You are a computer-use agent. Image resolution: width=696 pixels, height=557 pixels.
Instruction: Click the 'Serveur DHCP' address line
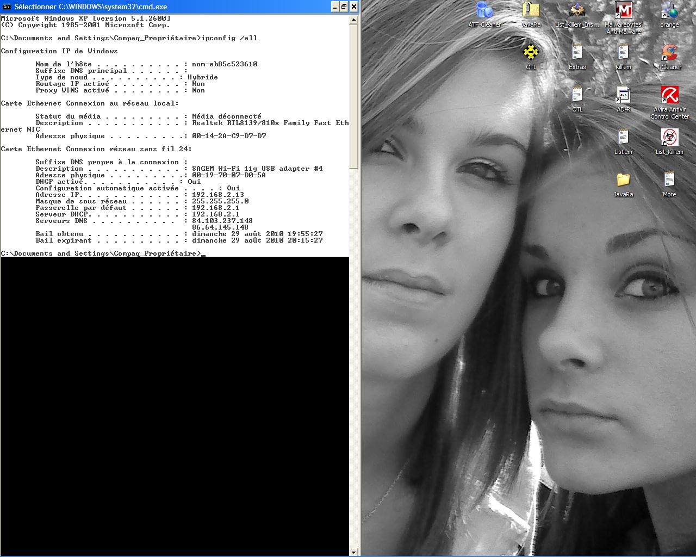[x=138, y=214]
